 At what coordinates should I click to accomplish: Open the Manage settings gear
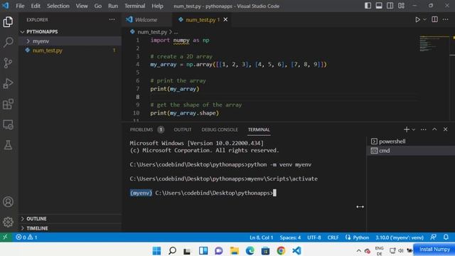pos(8,222)
